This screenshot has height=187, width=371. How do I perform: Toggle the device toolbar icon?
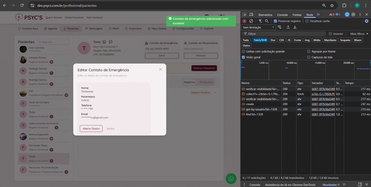coord(251,15)
